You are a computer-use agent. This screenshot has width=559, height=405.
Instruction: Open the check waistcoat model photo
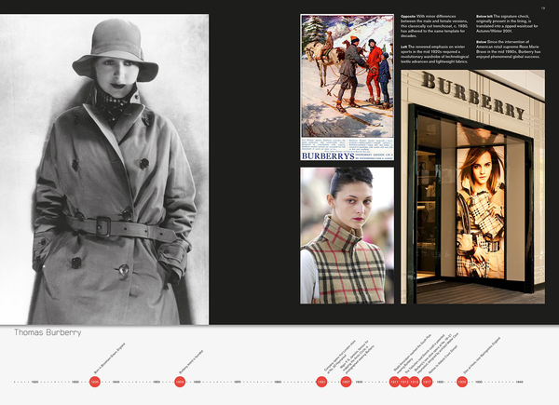click(x=347, y=236)
